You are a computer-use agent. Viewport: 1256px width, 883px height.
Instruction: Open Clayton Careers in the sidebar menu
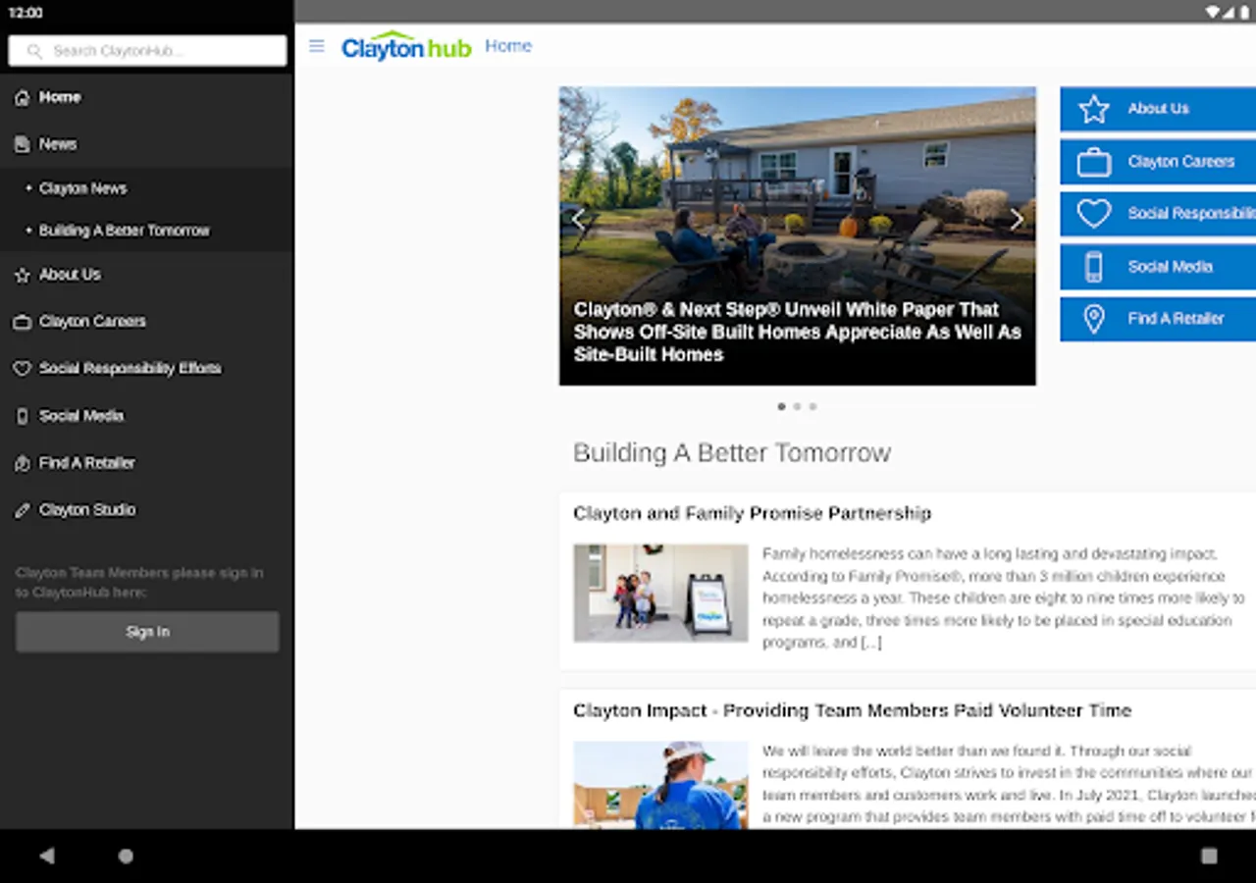(x=147, y=322)
